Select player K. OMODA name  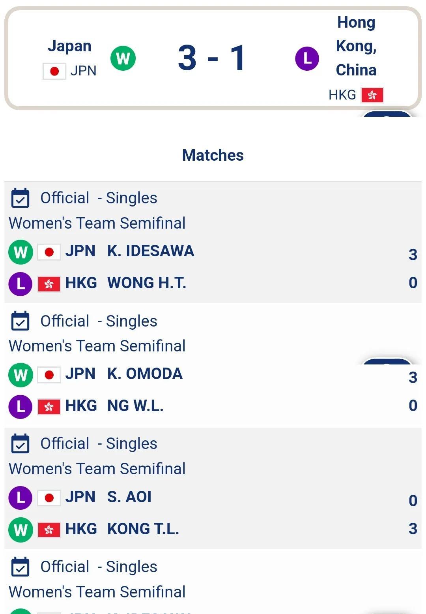[x=145, y=374]
